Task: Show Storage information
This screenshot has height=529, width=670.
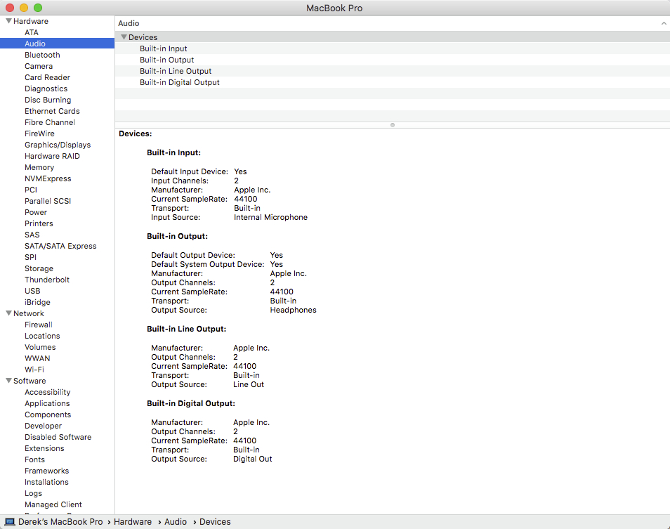Action: [39, 268]
